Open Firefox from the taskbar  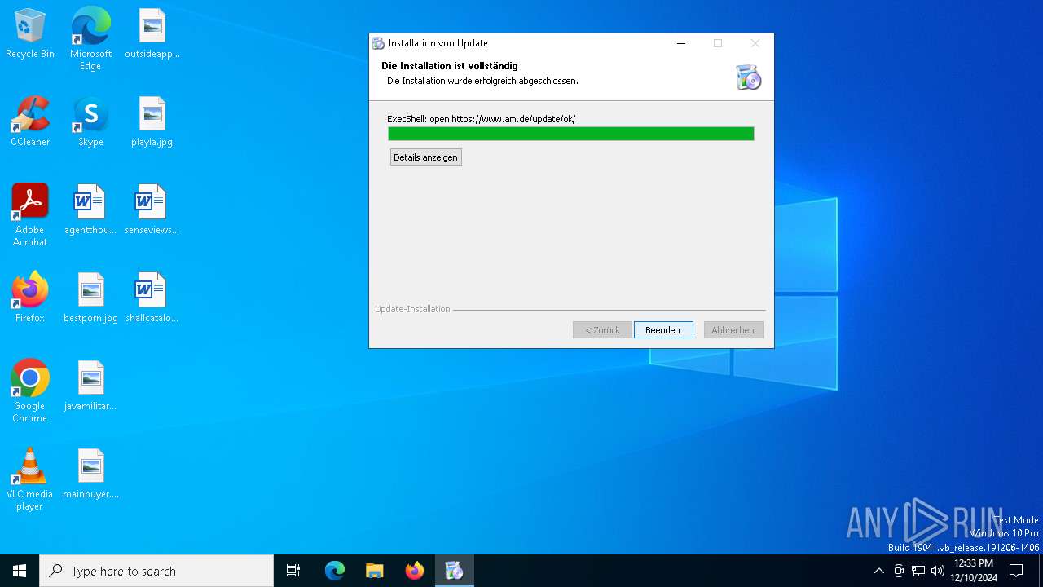point(415,571)
